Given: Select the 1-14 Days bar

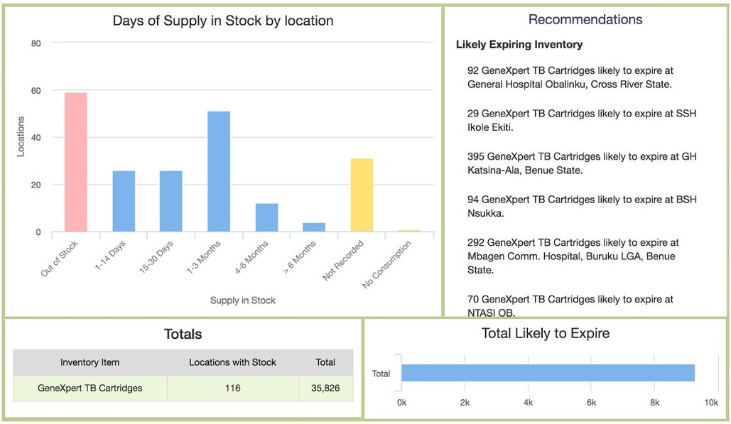Looking at the screenshot, I should pyautogui.click(x=124, y=201).
